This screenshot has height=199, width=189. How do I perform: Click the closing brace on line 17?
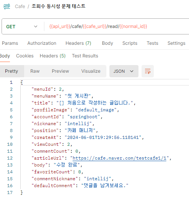[22, 192]
